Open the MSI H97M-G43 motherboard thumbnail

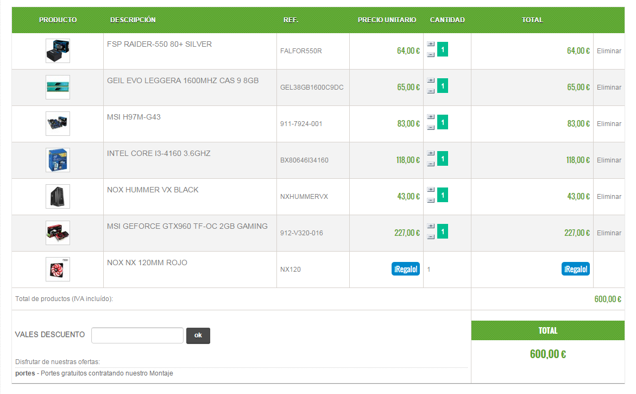58,124
